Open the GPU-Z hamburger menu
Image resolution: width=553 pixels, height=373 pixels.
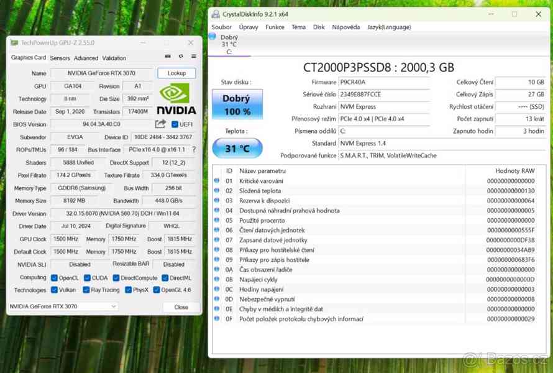194,56
